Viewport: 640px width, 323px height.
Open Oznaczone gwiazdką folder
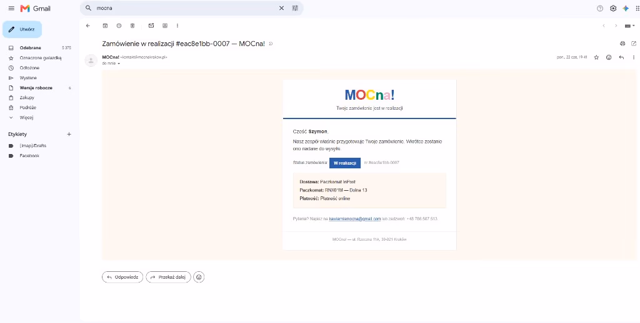(39, 58)
